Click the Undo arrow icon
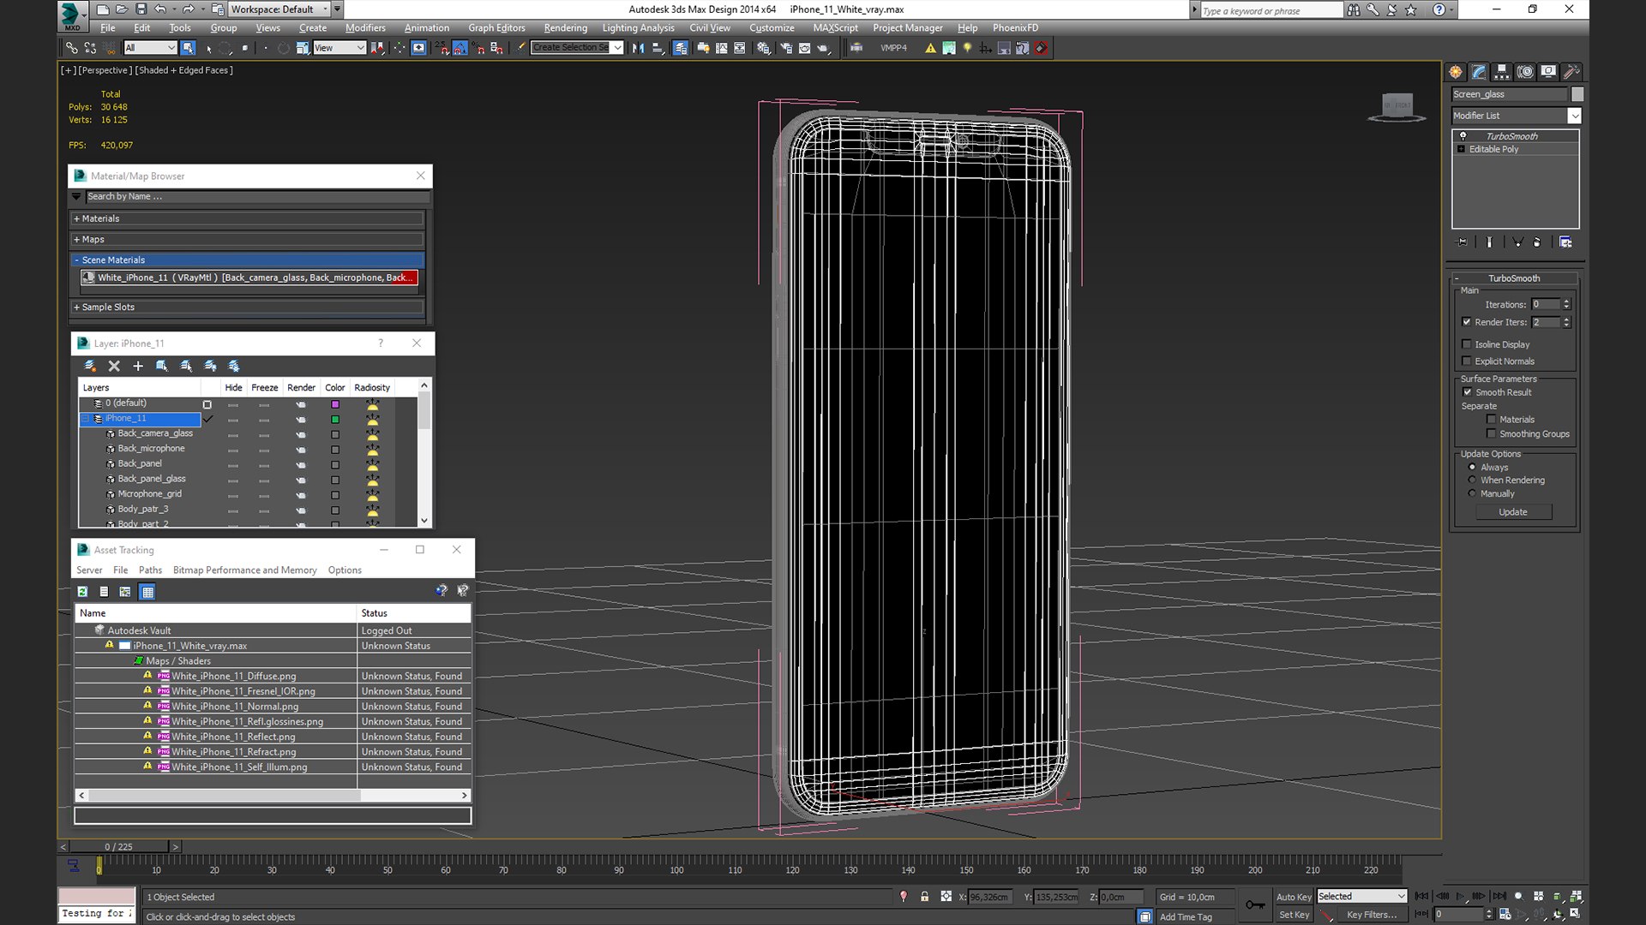 [160, 9]
